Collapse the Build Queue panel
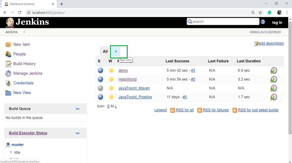Viewport: 292px width, 163px height. pos(77,109)
